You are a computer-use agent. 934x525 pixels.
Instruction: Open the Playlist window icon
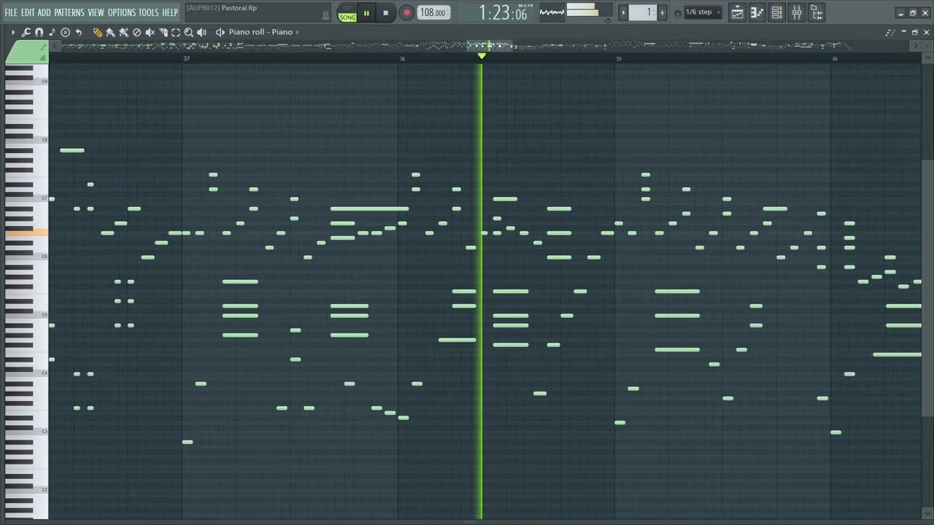[x=738, y=12]
